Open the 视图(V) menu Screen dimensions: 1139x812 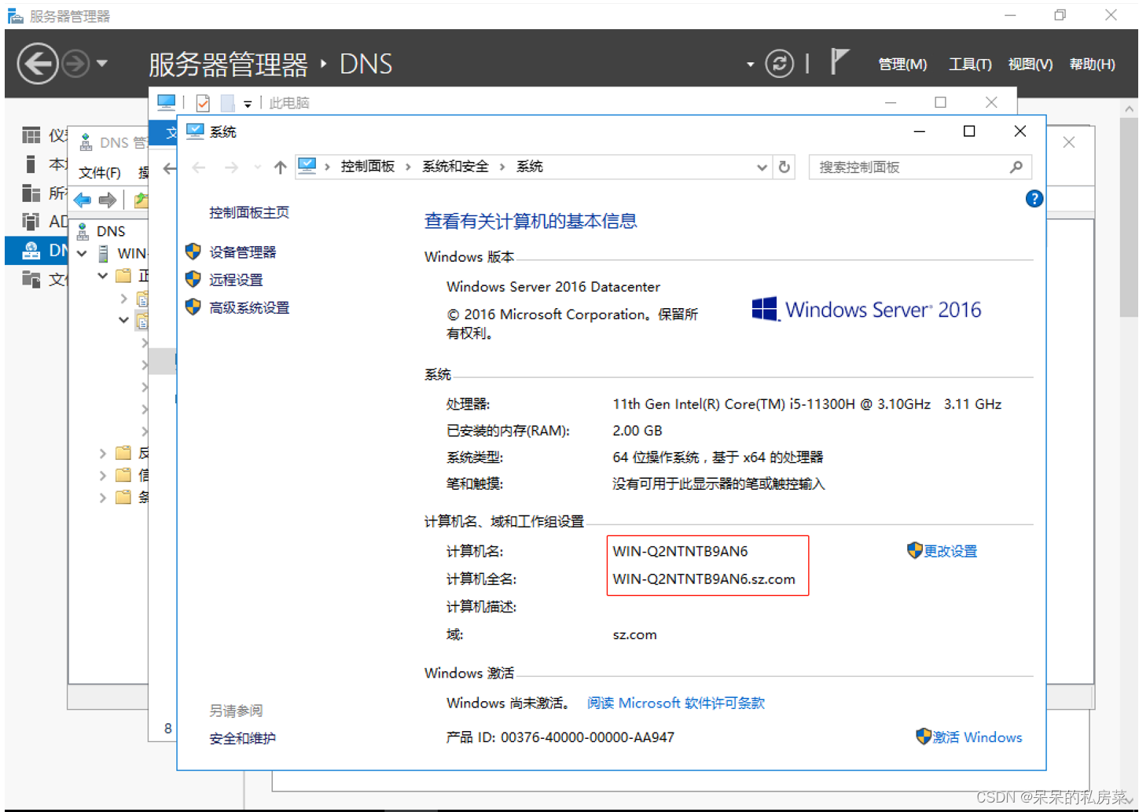[x=1031, y=64]
